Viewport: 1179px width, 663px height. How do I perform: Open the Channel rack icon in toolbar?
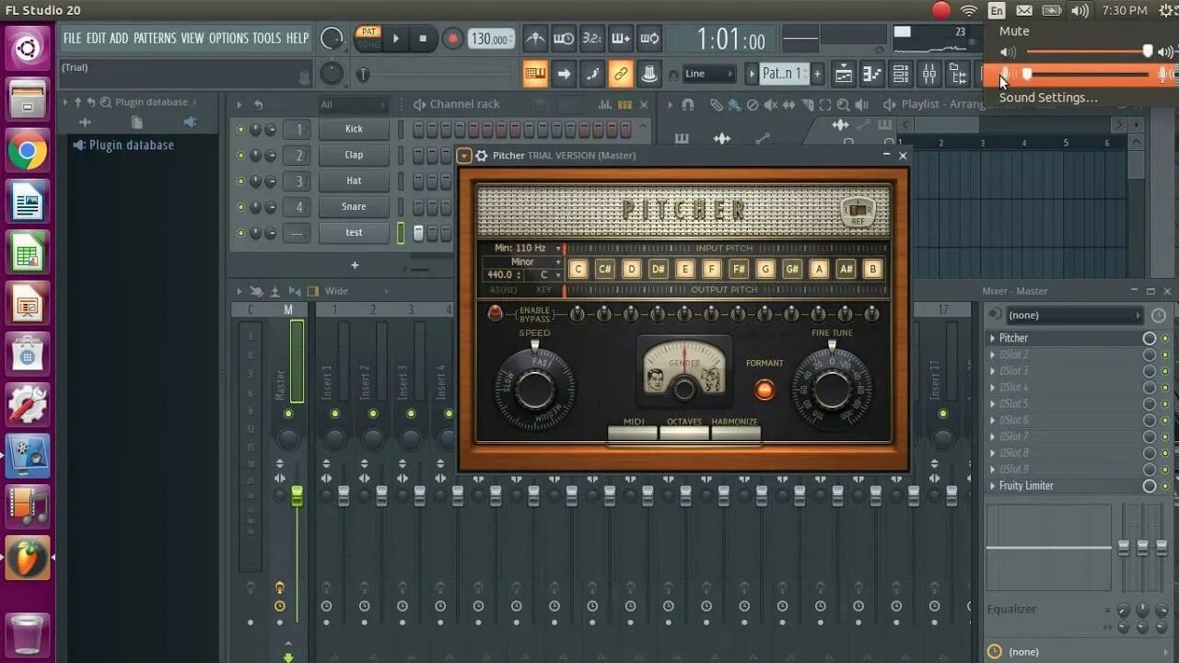tap(901, 73)
